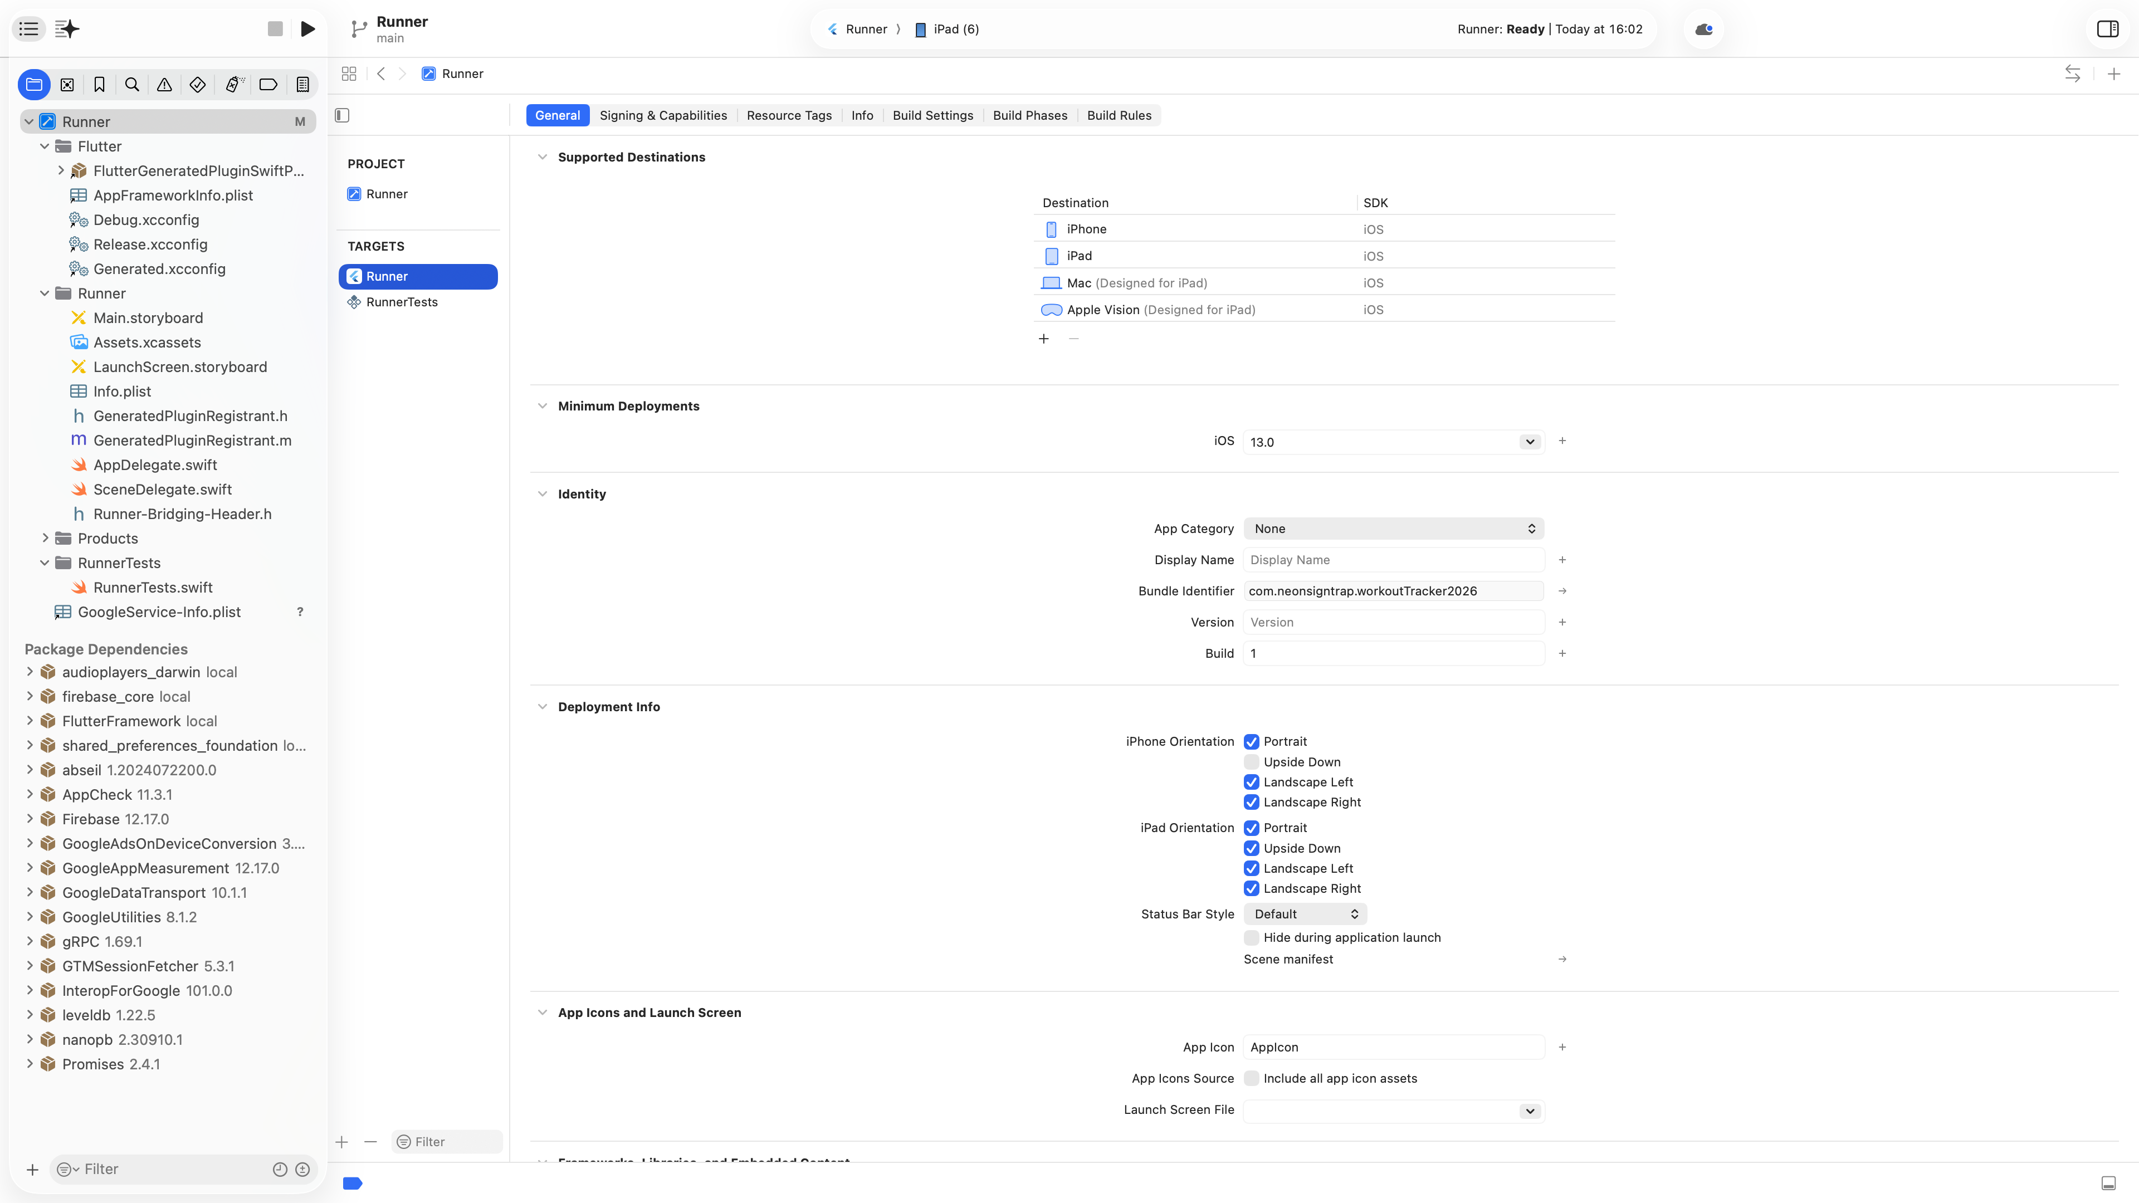Open the project navigator folder icon

click(x=34, y=85)
